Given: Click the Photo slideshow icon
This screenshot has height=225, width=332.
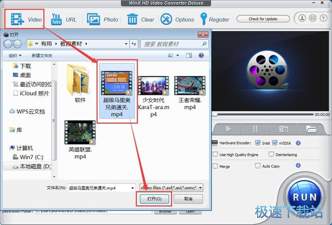Looking at the screenshot, I should click(x=93, y=19).
